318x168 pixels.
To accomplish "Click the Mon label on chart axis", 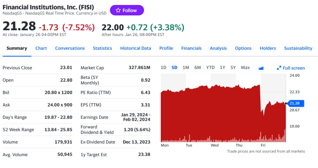I will tap(165, 145).
